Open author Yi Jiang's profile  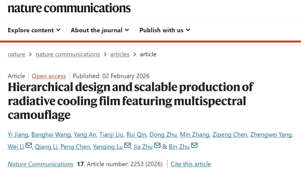[18, 135]
